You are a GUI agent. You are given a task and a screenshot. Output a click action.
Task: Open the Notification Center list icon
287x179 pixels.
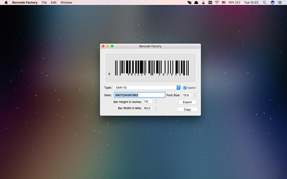pos(280,2)
